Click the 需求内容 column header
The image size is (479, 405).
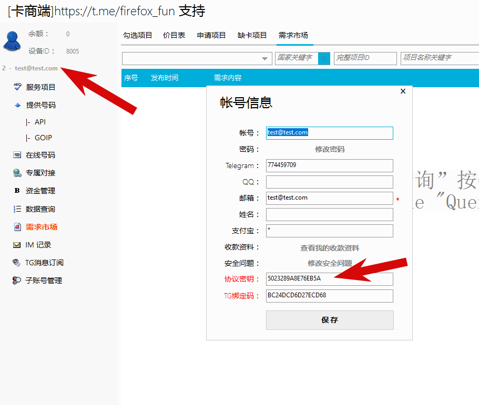(x=228, y=78)
